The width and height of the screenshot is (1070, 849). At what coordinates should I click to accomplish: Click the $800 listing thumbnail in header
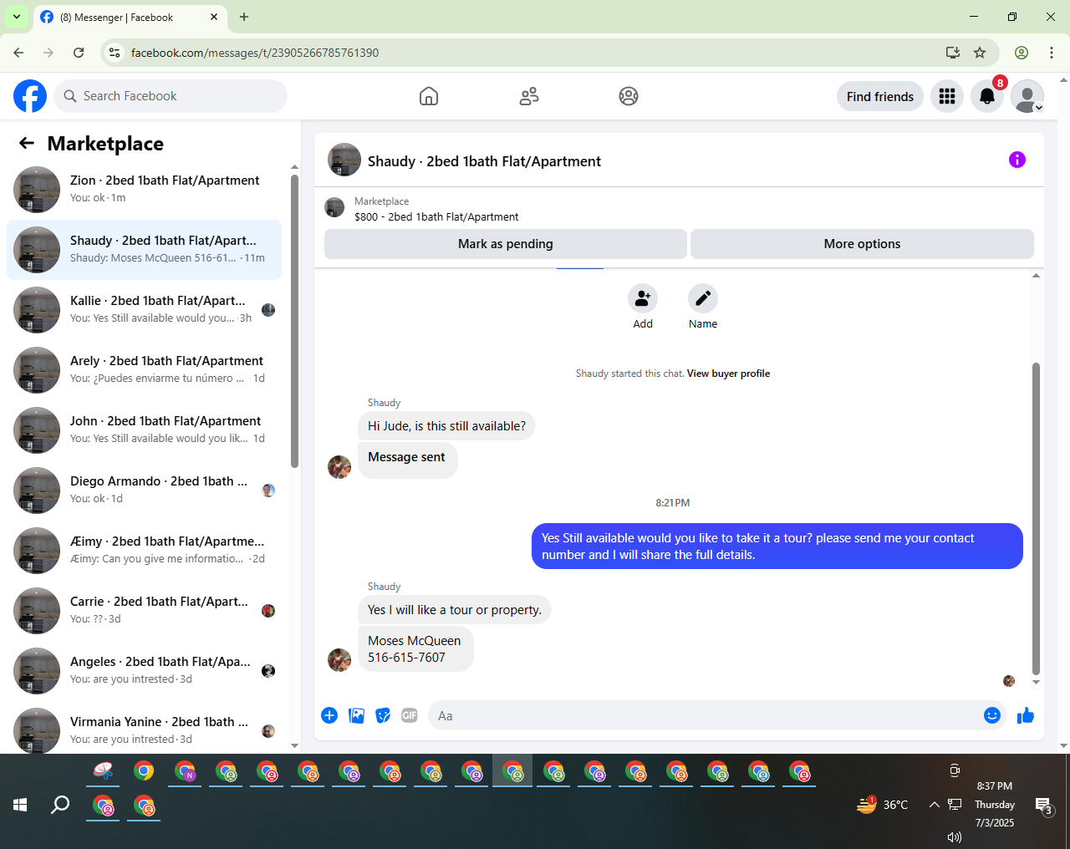[x=334, y=207]
